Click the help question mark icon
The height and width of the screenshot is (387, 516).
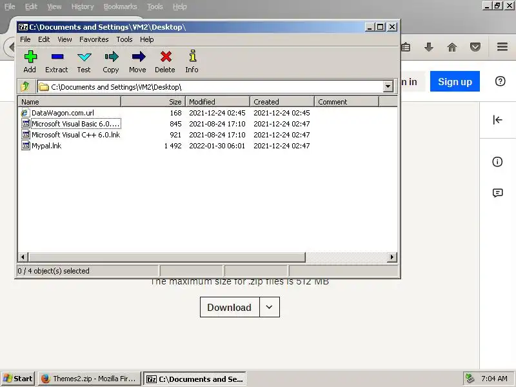point(501,81)
